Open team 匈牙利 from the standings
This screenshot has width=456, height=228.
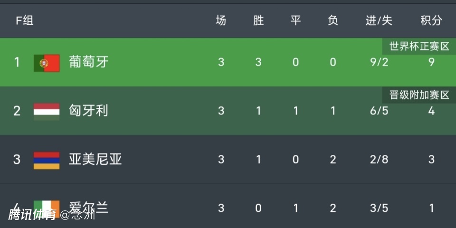[89, 111]
